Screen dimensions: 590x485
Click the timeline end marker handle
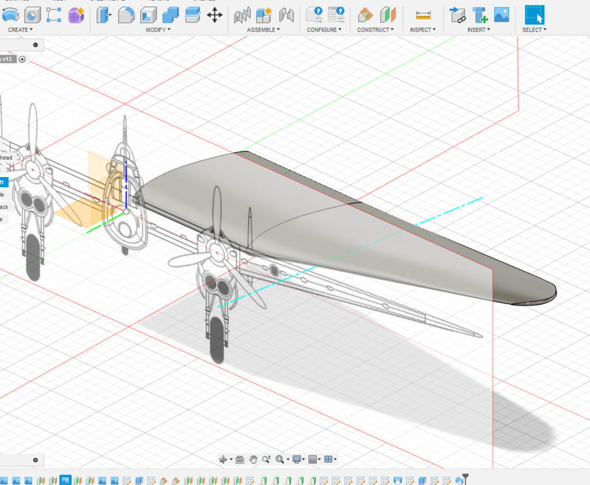coord(466,478)
